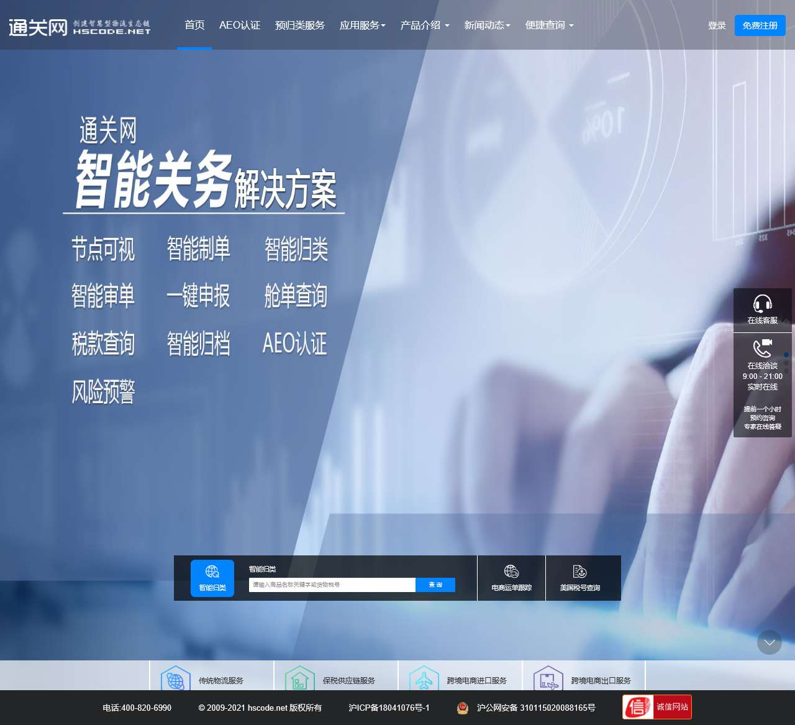
Task: Open the 电商运单跟踪 tab
Action: pos(512,578)
